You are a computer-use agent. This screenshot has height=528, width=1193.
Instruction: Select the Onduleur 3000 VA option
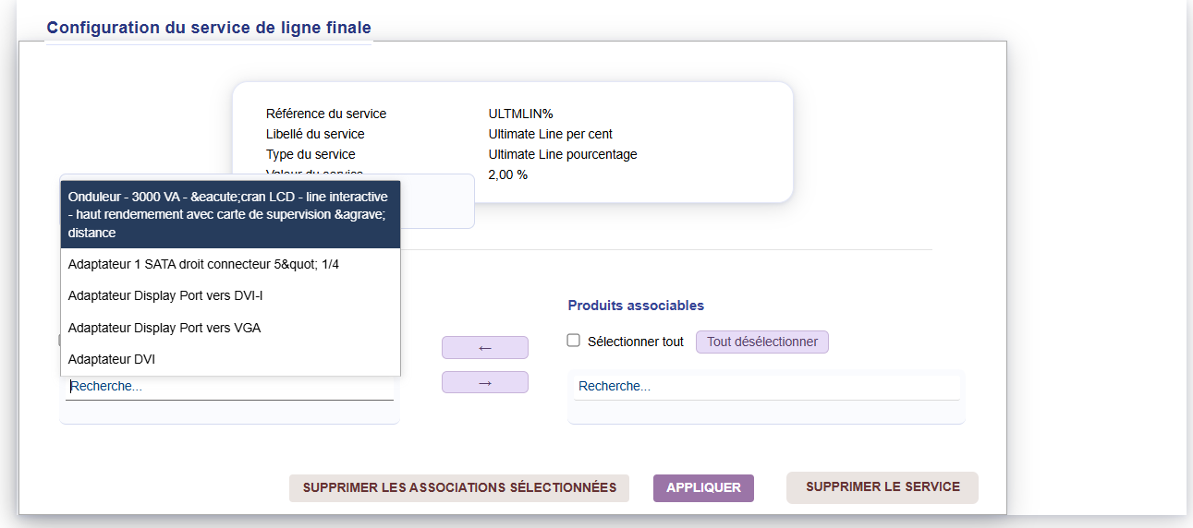[230, 214]
